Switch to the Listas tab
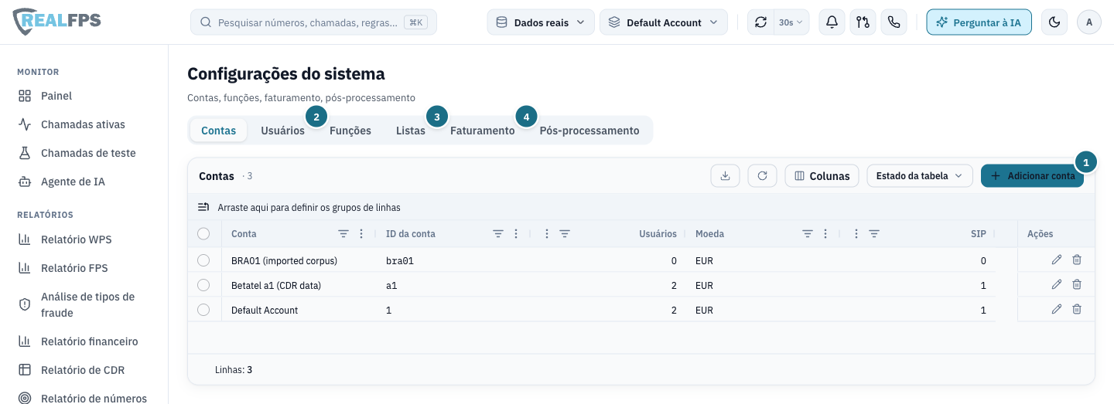Image resolution: width=1114 pixels, height=404 pixels. pos(411,131)
